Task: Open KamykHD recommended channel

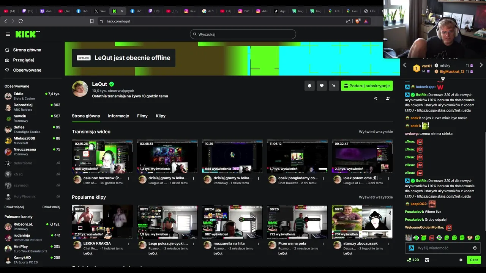Action: [x=32, y=260]
